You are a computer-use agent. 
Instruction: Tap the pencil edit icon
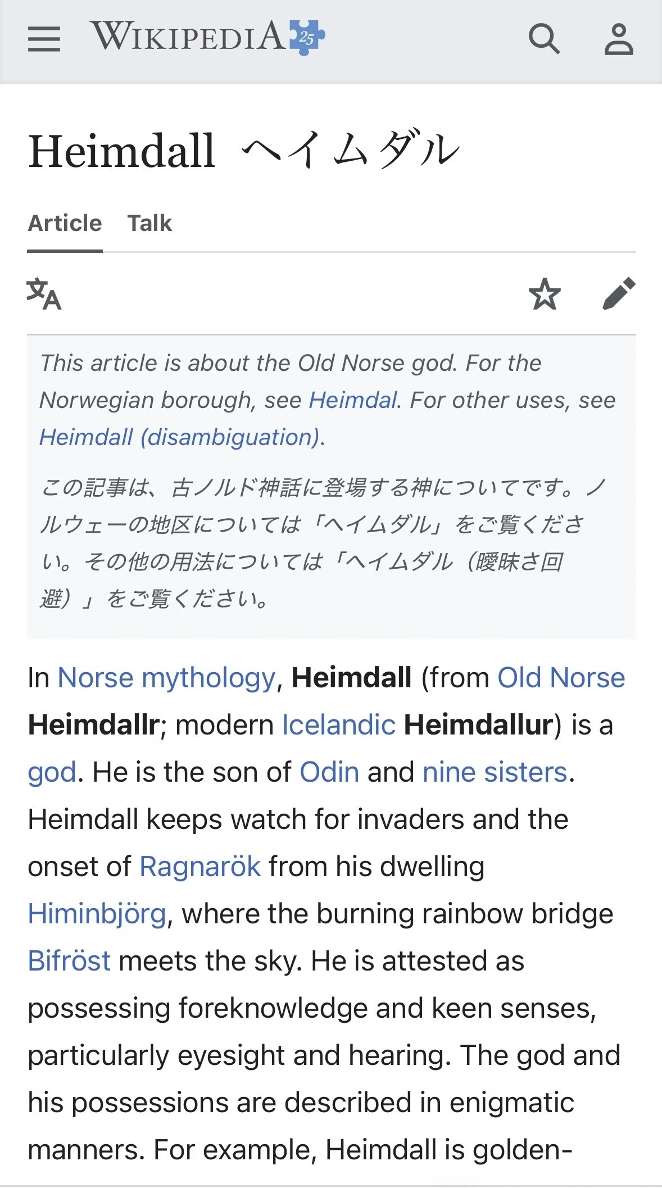619,293
